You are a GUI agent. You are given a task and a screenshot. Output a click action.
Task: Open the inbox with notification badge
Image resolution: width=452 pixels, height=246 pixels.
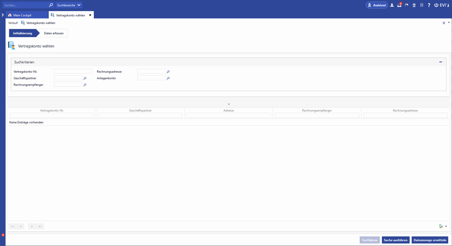coord(399,5)
